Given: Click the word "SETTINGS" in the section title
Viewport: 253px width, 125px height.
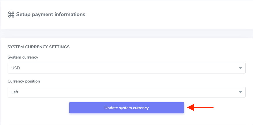Looking at the screenshot, I should [x=60, y=47].
